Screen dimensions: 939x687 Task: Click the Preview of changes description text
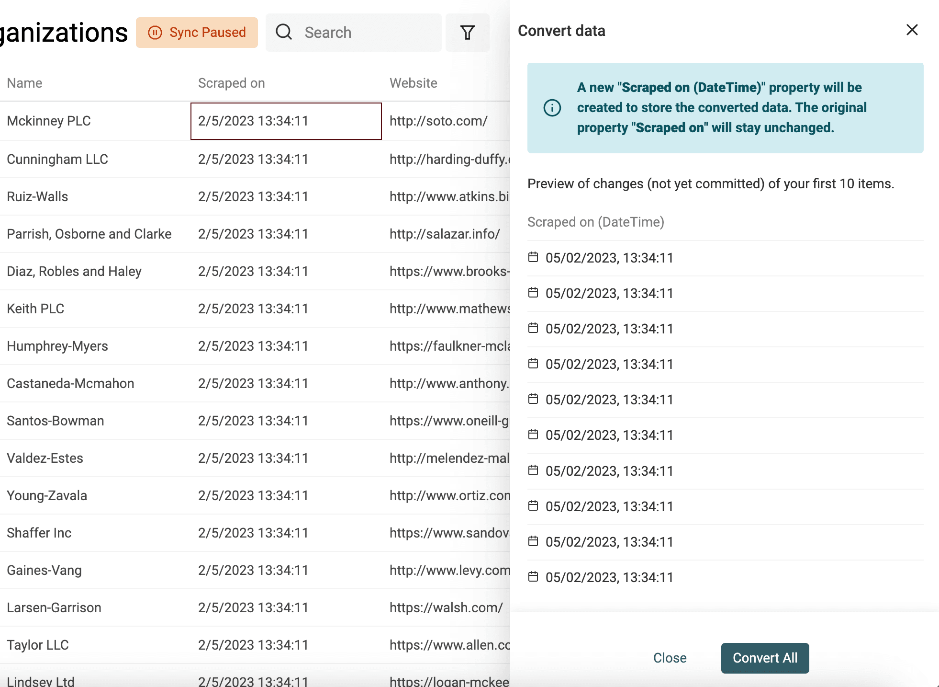(x=711, y=184)
